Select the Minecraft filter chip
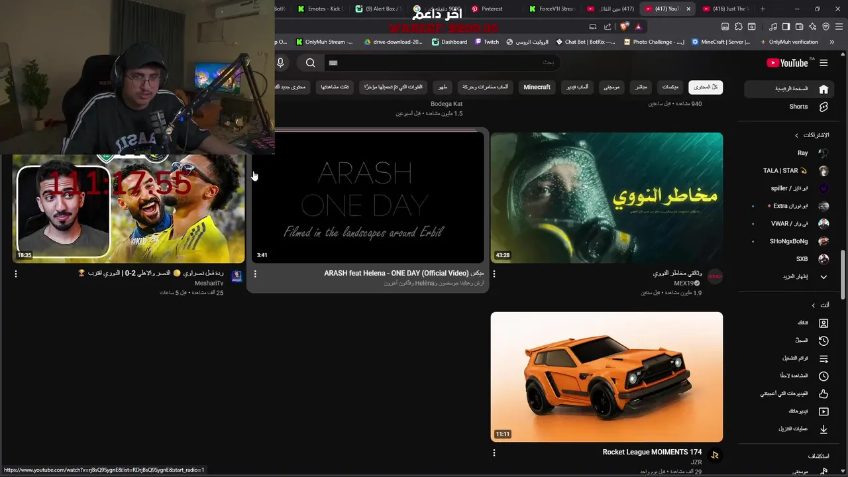The image size is (848, 477). 537,87
